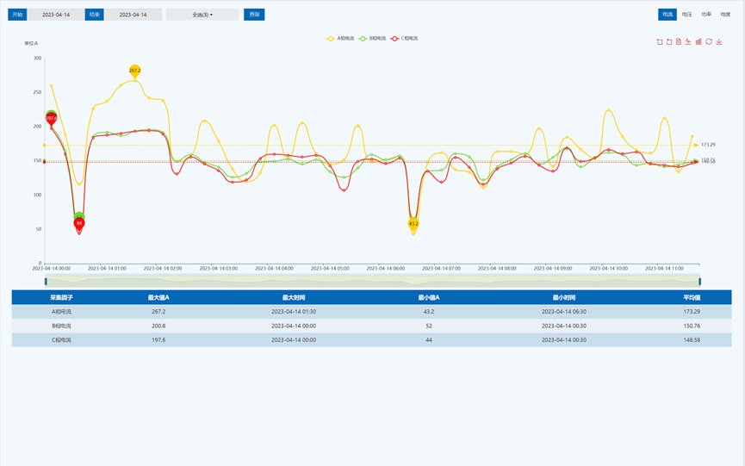Viewport: 745px width, 466px height.
Task: Click the 最大值A column header
Action: point(158,298)
